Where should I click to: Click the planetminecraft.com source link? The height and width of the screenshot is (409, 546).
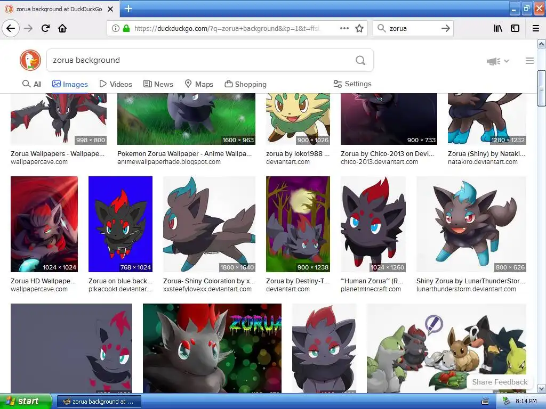tap(371, 289)
